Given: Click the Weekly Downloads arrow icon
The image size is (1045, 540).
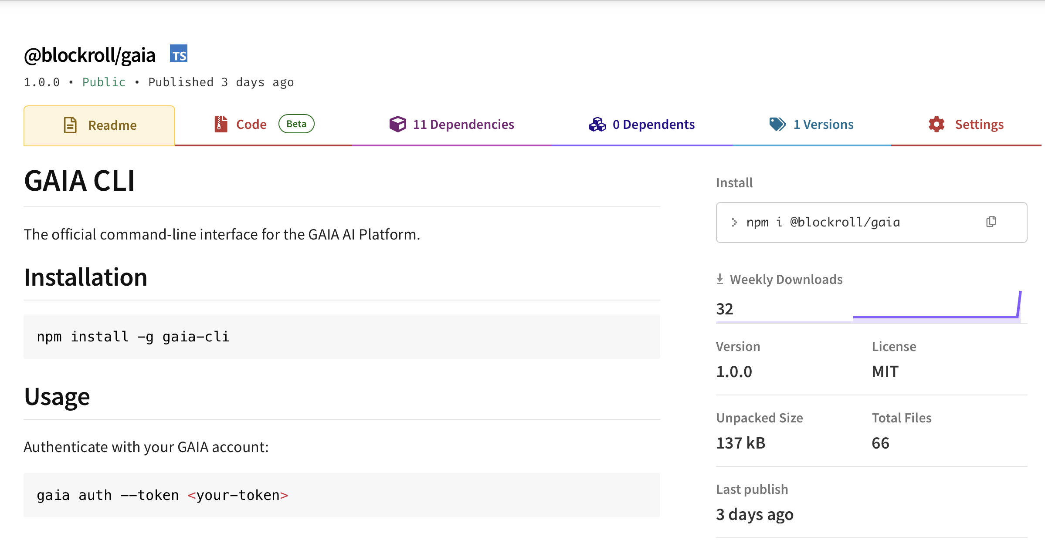Looking at the screenshot, I should pos(720,279).
